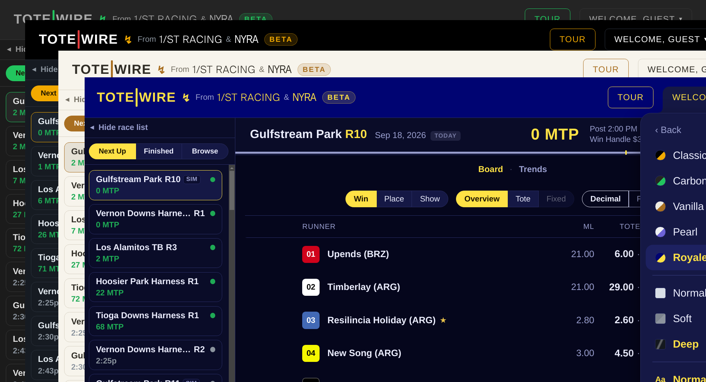Screen dimensions: 706x382
Task: Select the Overview view toggle
Action: 482,199
